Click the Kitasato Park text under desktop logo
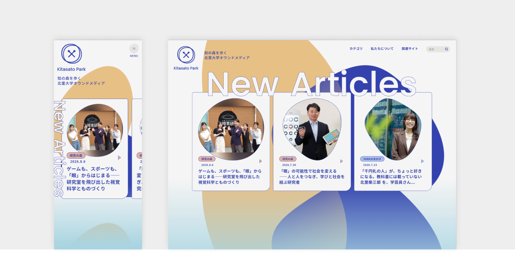The width and height of the screenshot is (515, 255). click(x=186, y=68)
